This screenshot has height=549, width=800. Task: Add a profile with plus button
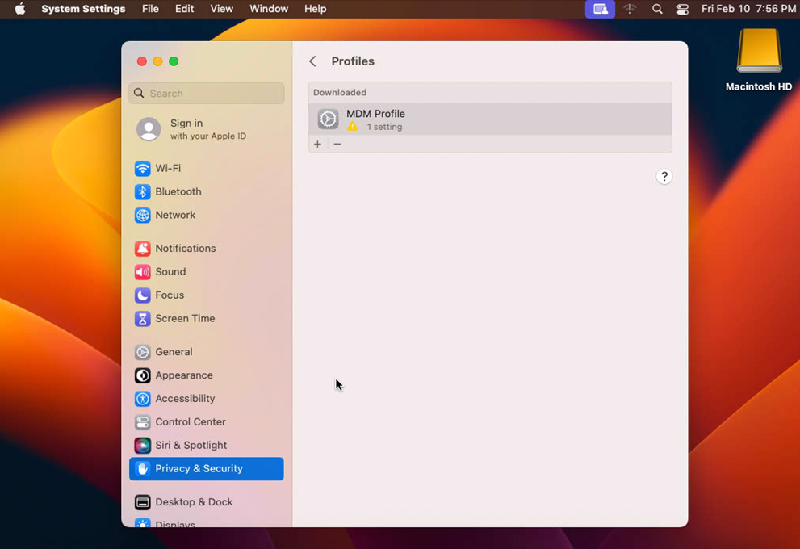click(318, 145)
